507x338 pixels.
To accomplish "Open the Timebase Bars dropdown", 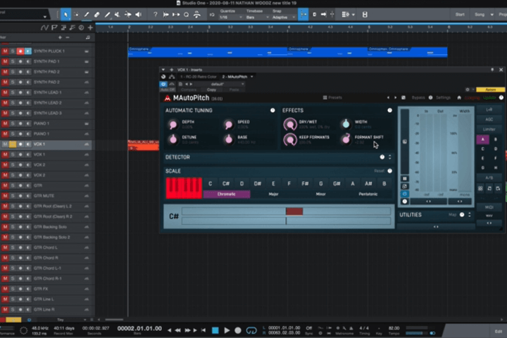I will pyautogui.click(x=258, y=17).
